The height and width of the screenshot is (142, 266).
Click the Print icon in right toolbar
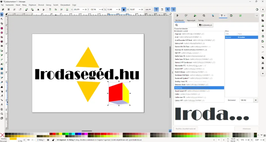(263, 31)
